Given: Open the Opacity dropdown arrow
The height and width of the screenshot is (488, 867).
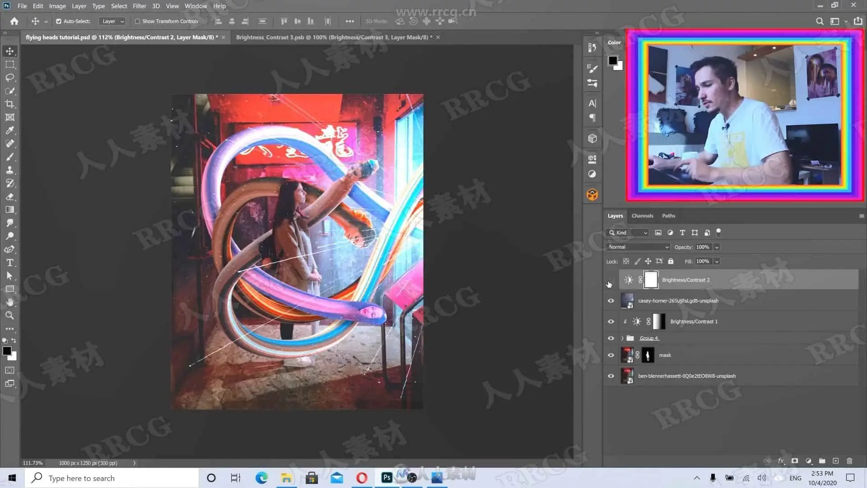Looking at the screenshot, I should pos(717,247).
